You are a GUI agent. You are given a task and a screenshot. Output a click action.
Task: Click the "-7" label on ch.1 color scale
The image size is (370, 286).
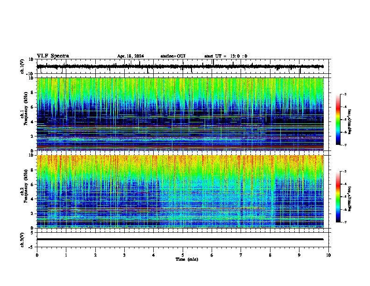[x=344, y=145]
